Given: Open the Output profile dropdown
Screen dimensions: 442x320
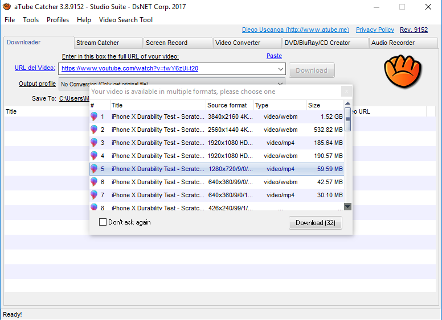Looking at the screenshot, I should (280, 84).
